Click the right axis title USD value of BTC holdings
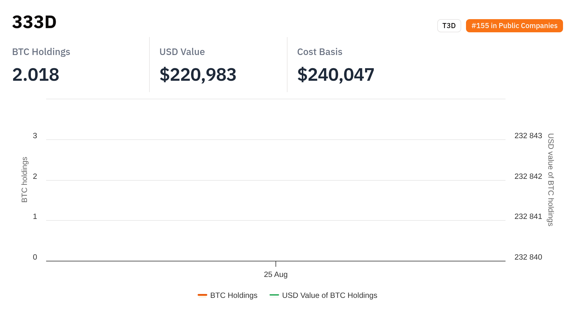The height and width of the screenshot is (323, 575). coord(551,180)
